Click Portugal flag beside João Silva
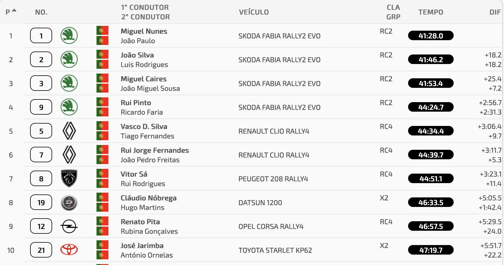This screenshot has width=504, height=265. (102, 54)
